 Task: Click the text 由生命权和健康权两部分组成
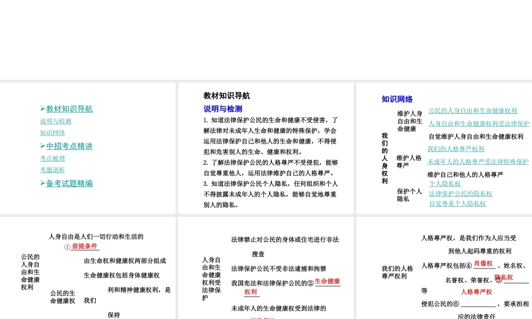coord(125,261)
